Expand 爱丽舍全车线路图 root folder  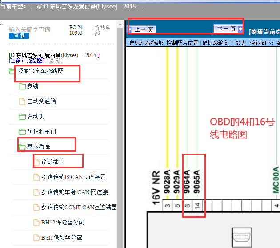coord(40,71)
